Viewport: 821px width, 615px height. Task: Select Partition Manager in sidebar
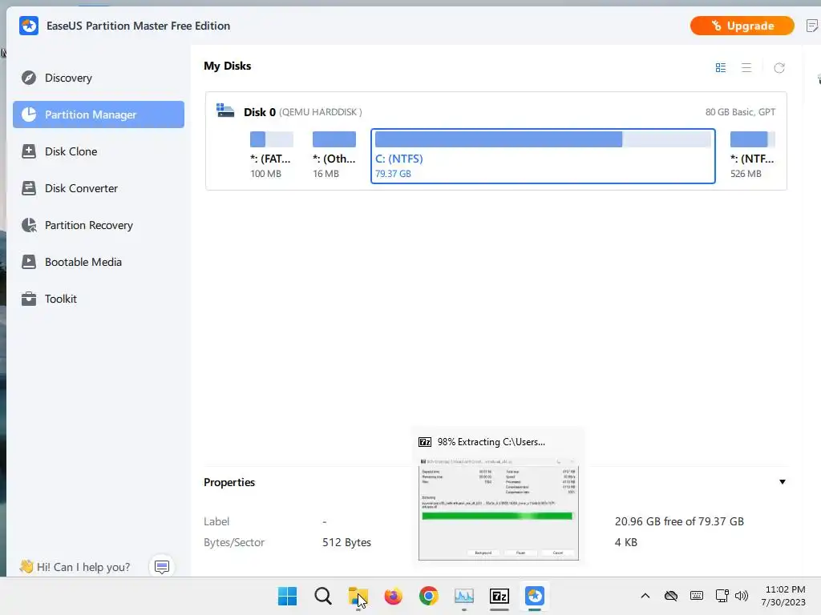tap(99, 115)
